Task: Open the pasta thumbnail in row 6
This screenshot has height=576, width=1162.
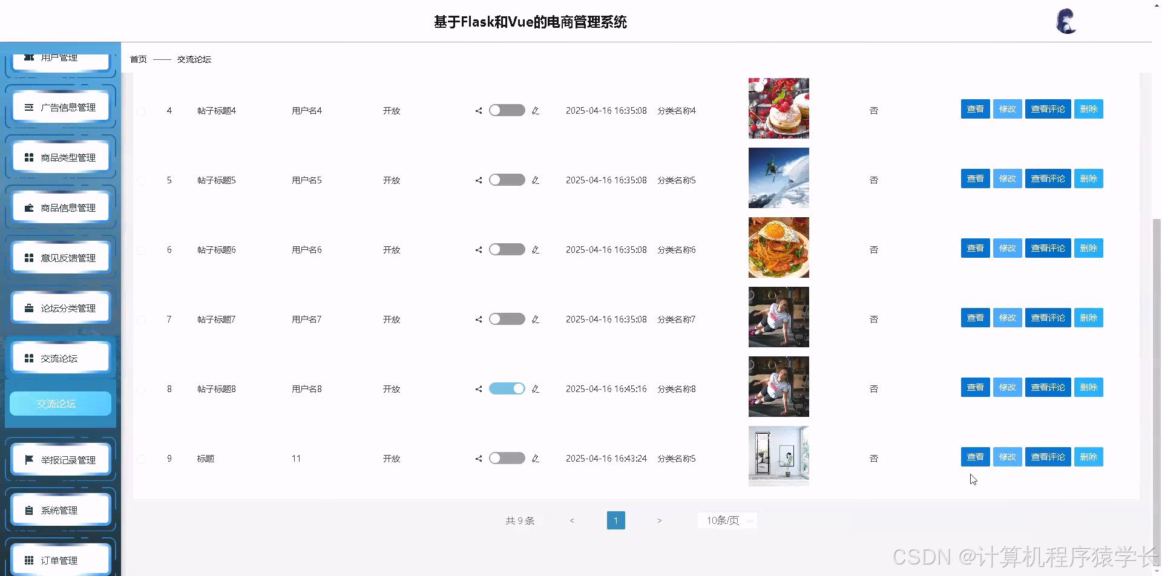Action: [779, 247]
